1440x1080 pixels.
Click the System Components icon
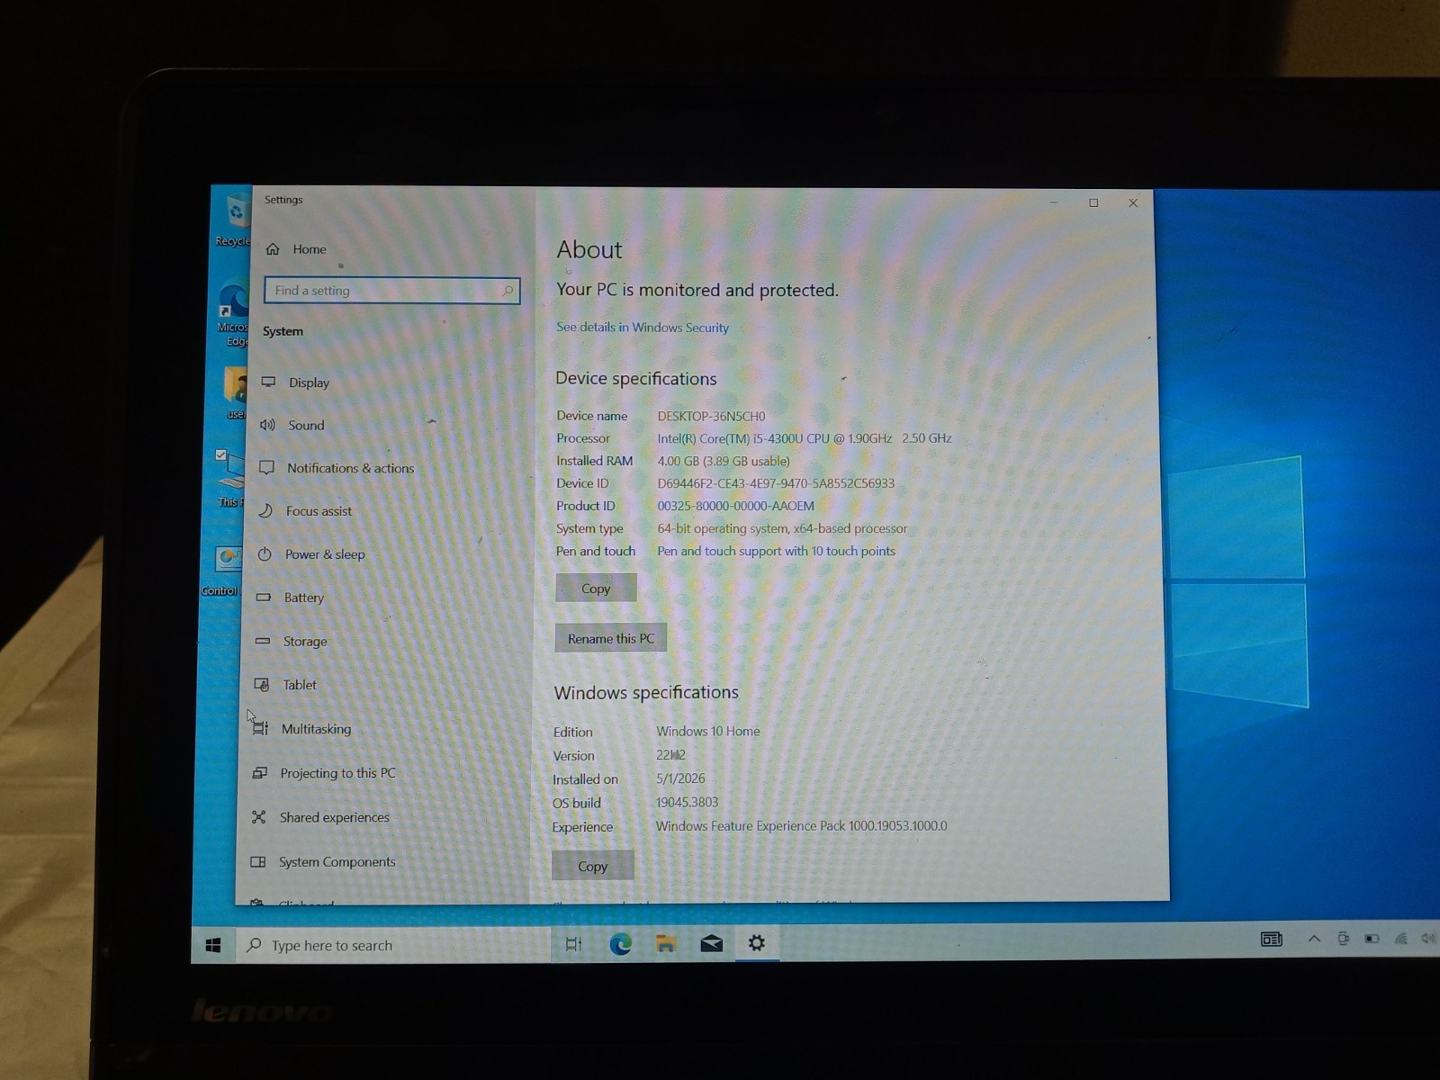pyautogui.click(x=258, y=861)
